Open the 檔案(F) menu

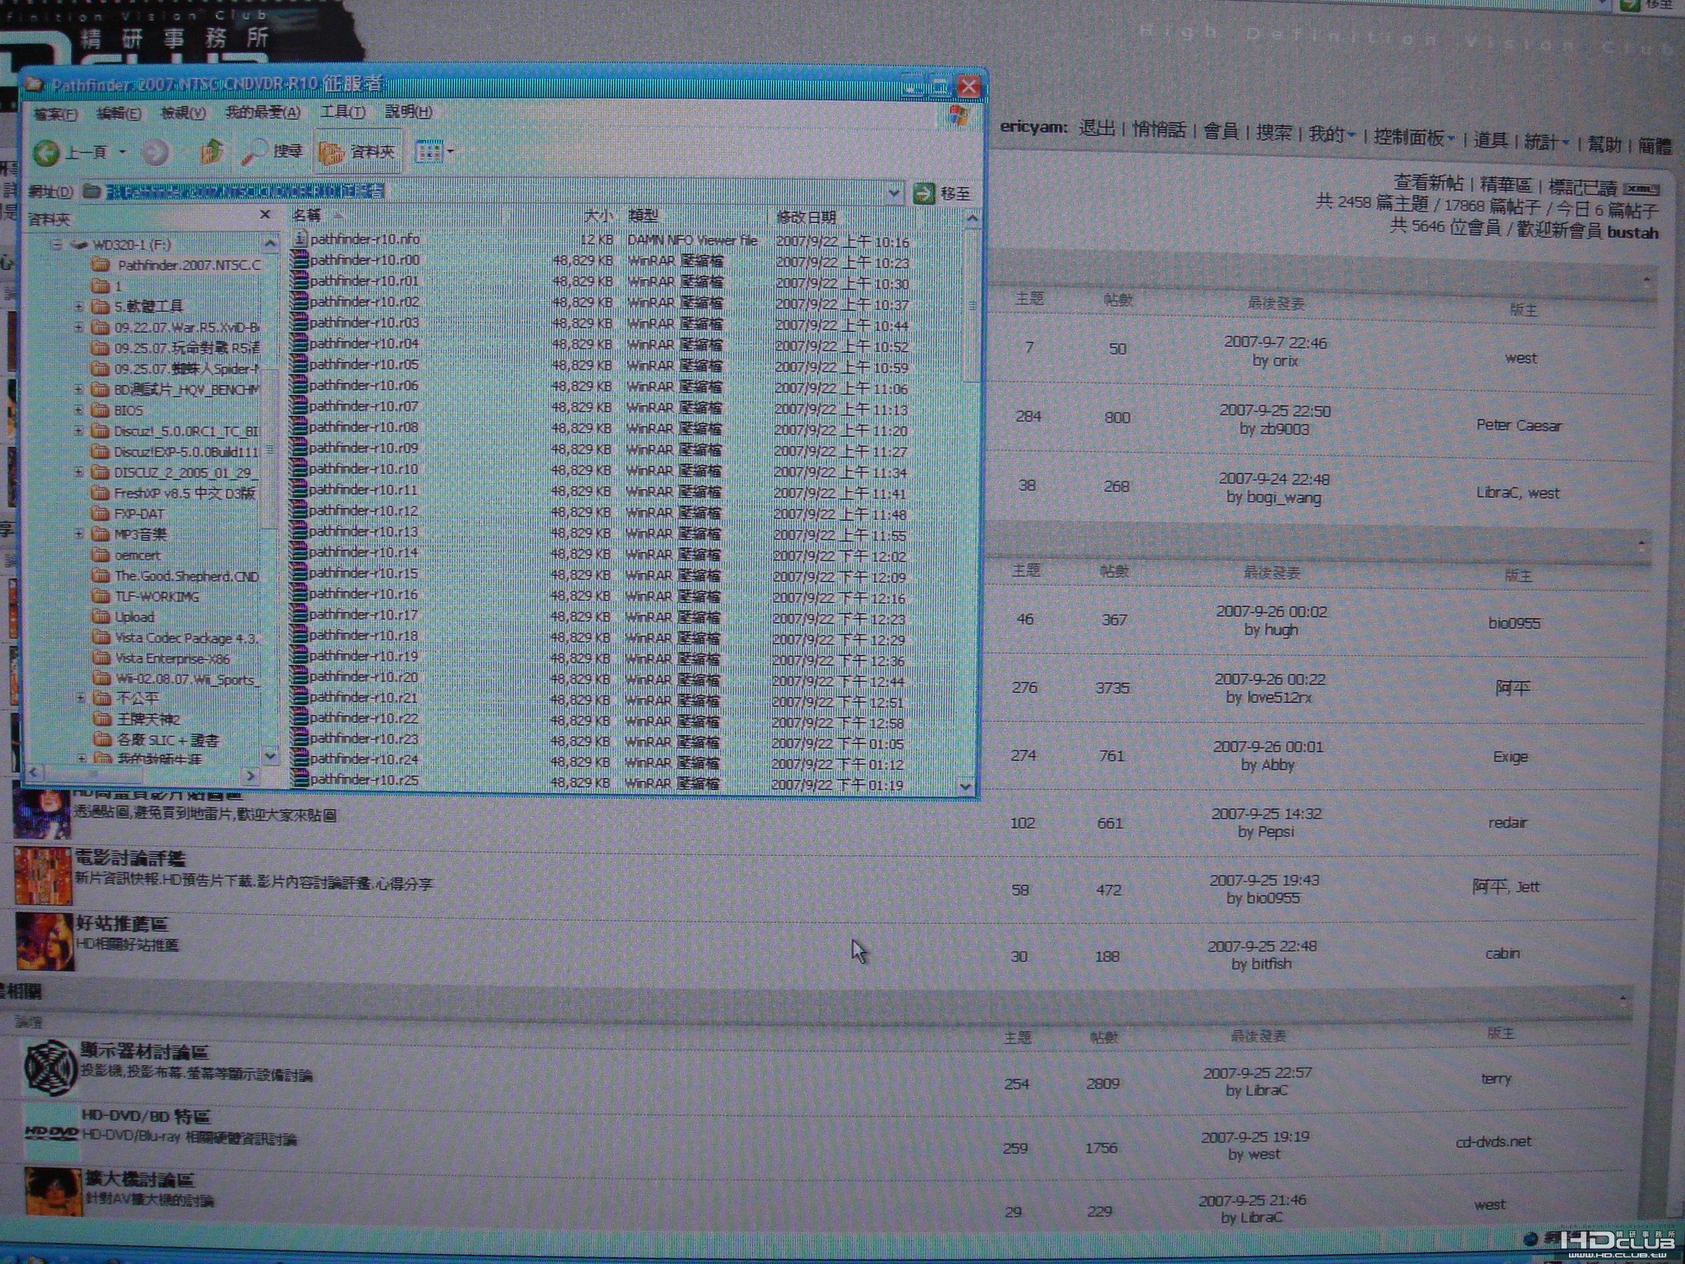[55, 114]
